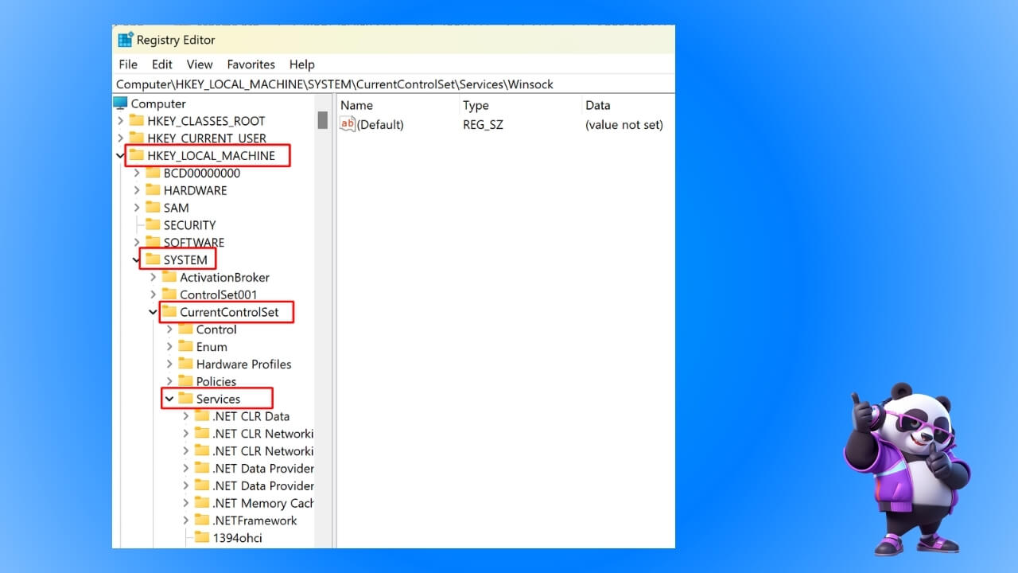This screenshot has width=1018, height=573.
Task: Collapse the CurrentControlSet key
Action: (x=153, y=312)
